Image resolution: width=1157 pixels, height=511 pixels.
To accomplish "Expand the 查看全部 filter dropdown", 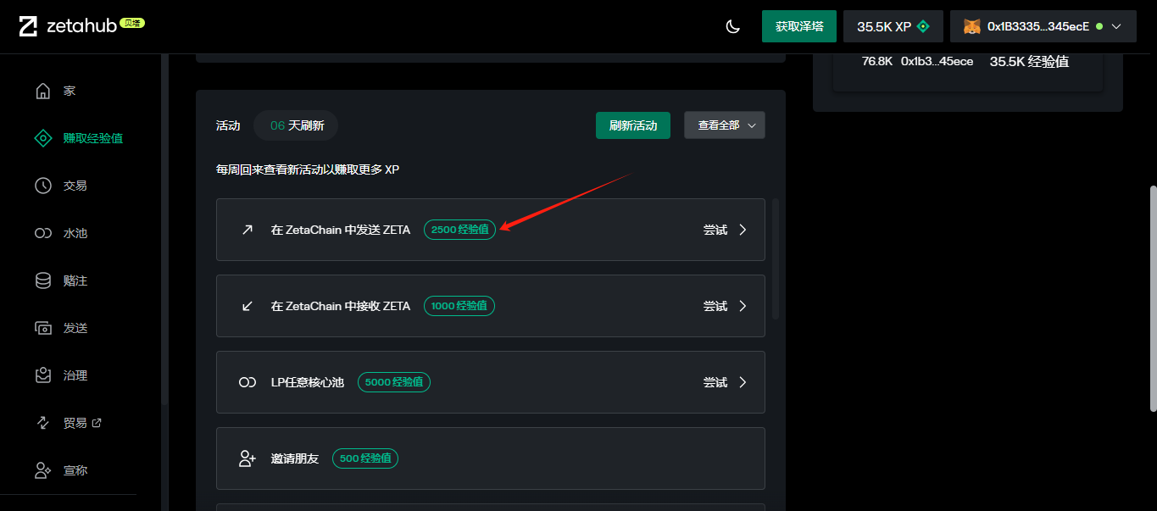I will tap(725, 125).
